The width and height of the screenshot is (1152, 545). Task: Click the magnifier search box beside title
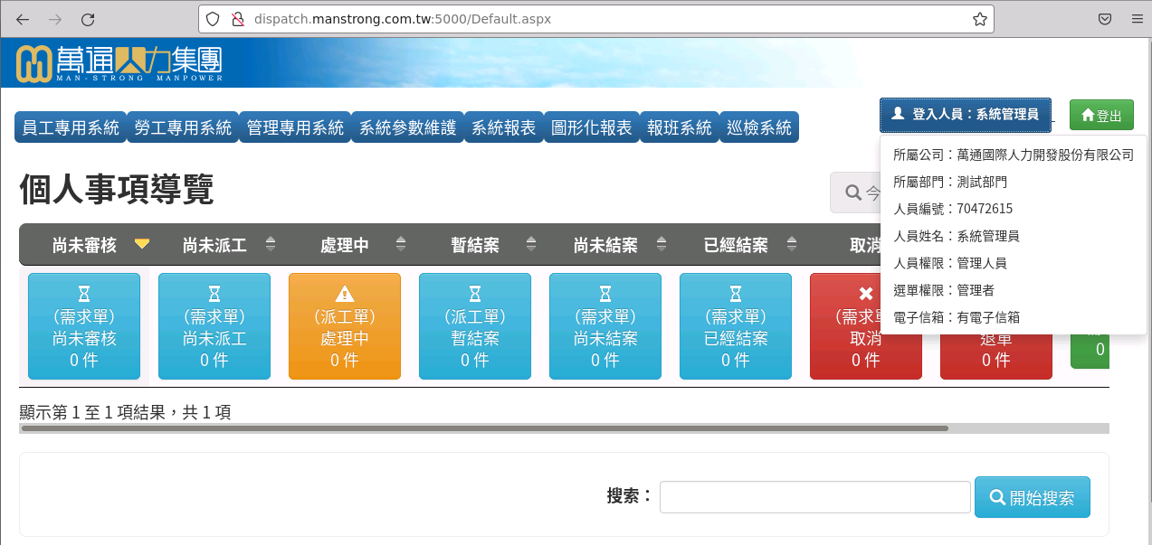tap(855, 193)
